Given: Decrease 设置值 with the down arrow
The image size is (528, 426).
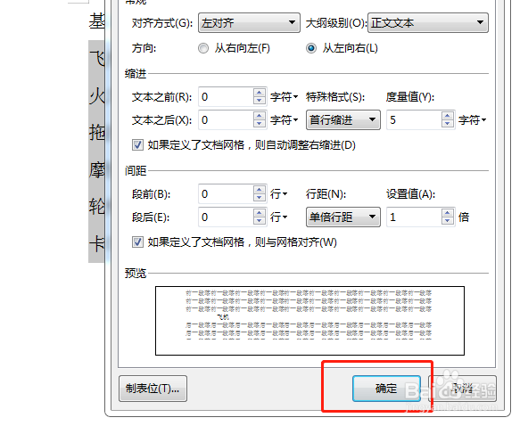Looking at the screenshot, I should (x=448, y=221).
